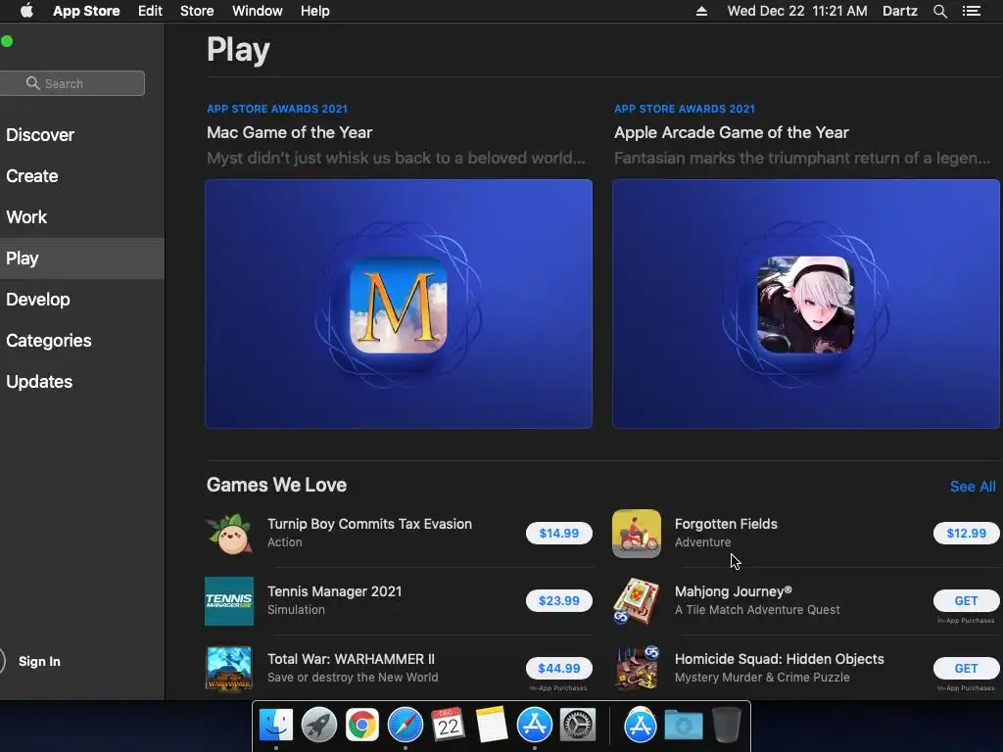Go to Create in sidebar
1003x752 pixels.
82,176
